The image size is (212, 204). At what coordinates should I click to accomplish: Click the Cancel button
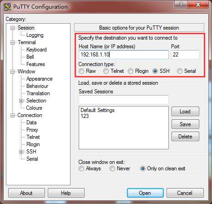(x=185, y=193)
